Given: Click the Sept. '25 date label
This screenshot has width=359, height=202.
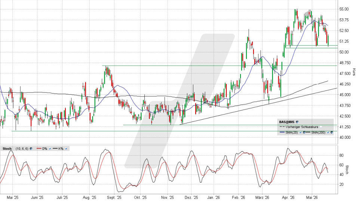Looking at the screenshot, I should pyautogui.click(x=114, y=198).
